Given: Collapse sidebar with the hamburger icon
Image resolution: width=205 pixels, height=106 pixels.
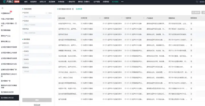Looking at the screenshot, I should (x=2, y=8).
